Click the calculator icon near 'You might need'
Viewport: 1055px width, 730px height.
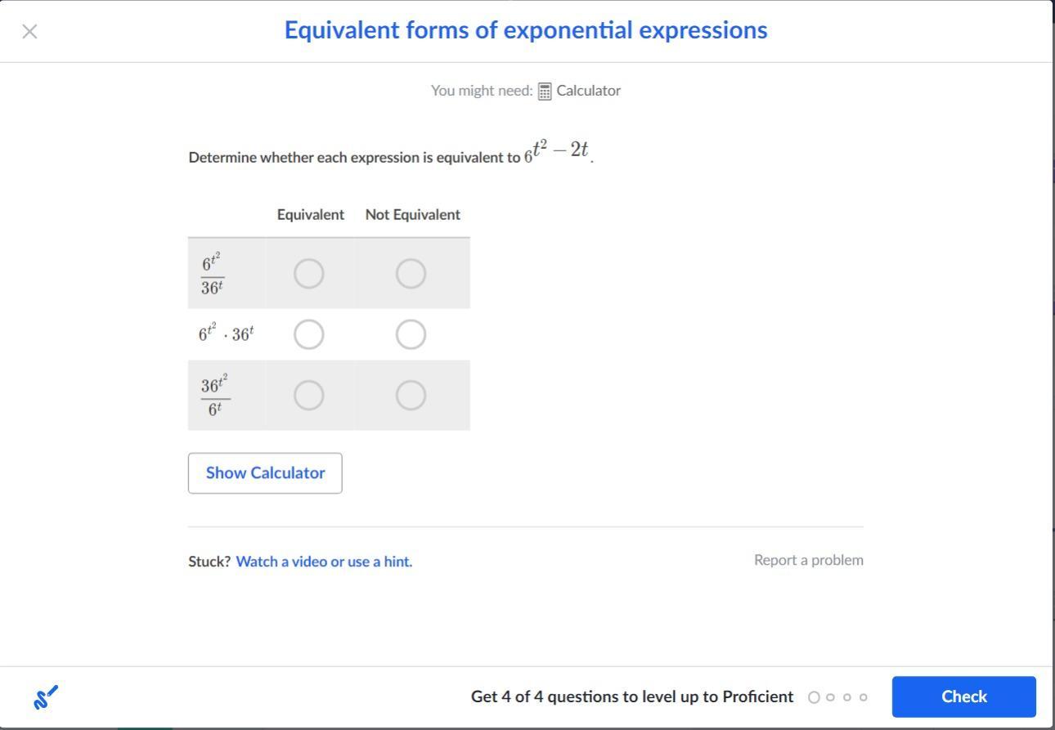545,91
